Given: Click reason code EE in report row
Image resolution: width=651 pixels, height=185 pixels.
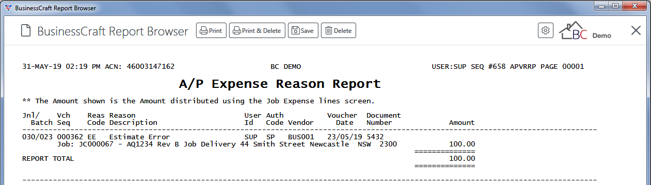Looking at the screenshot, I should tap(91, 137).
